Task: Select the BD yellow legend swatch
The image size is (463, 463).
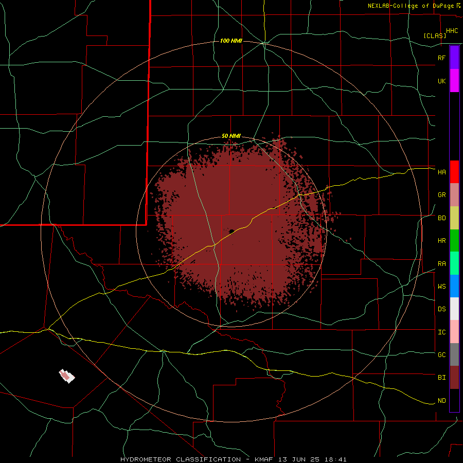Action: (454, 218)
